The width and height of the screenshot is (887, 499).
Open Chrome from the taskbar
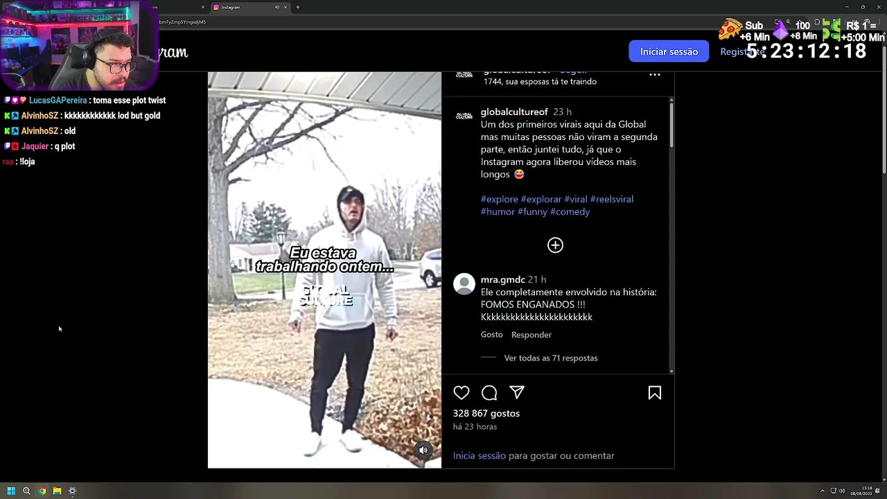(x=42, y=491)
